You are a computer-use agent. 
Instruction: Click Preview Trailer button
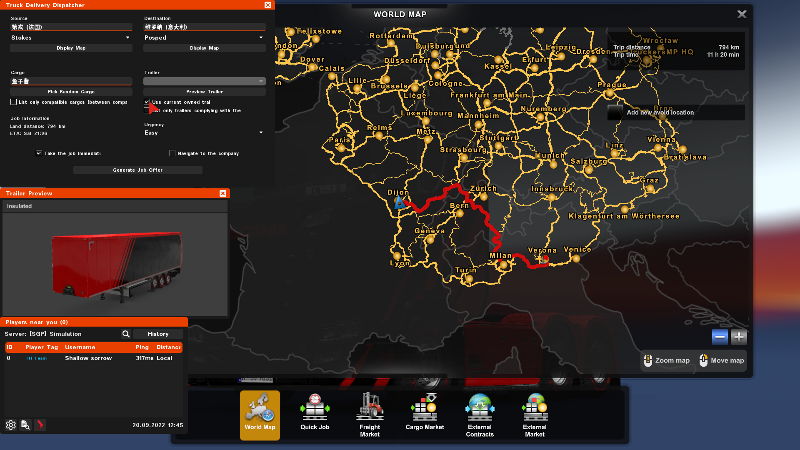[205, 92]
